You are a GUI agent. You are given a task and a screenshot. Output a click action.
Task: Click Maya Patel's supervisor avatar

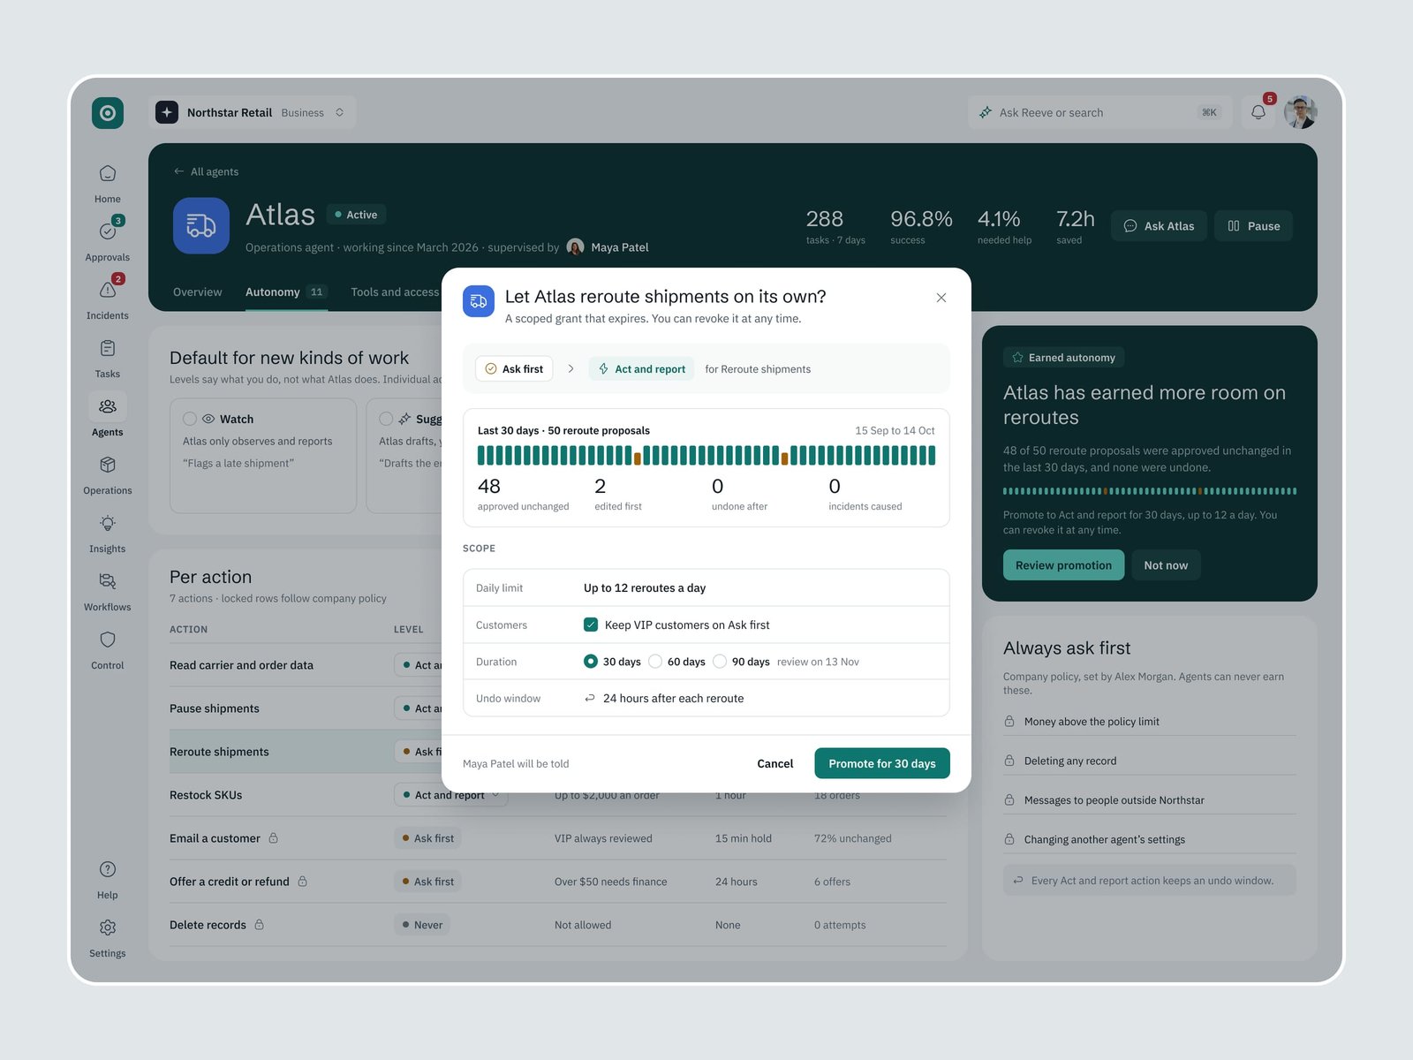point(575,247)
